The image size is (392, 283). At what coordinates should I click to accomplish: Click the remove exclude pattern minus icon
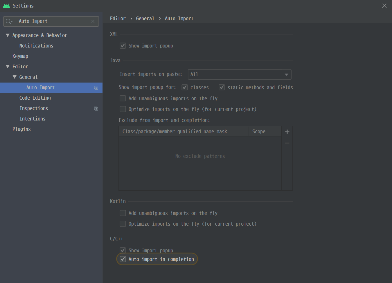coord(287,143)
